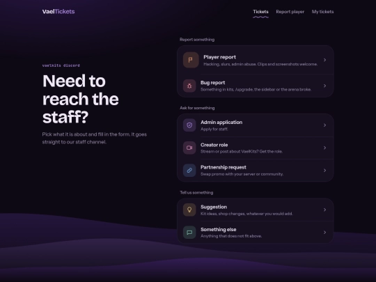The height and width of the screenshot is (282, 376).
Task: Click the Bug report bug icon
Action: coord(189,86)
